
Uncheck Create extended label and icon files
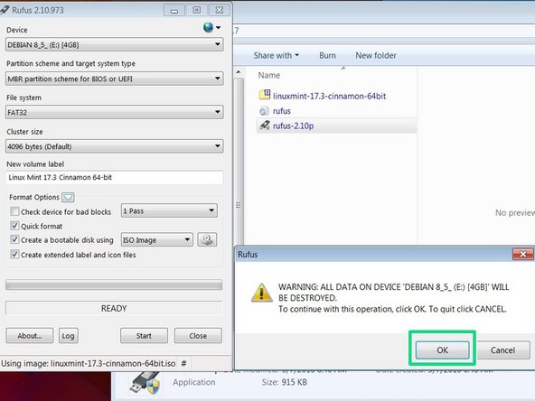coord(14,255)
